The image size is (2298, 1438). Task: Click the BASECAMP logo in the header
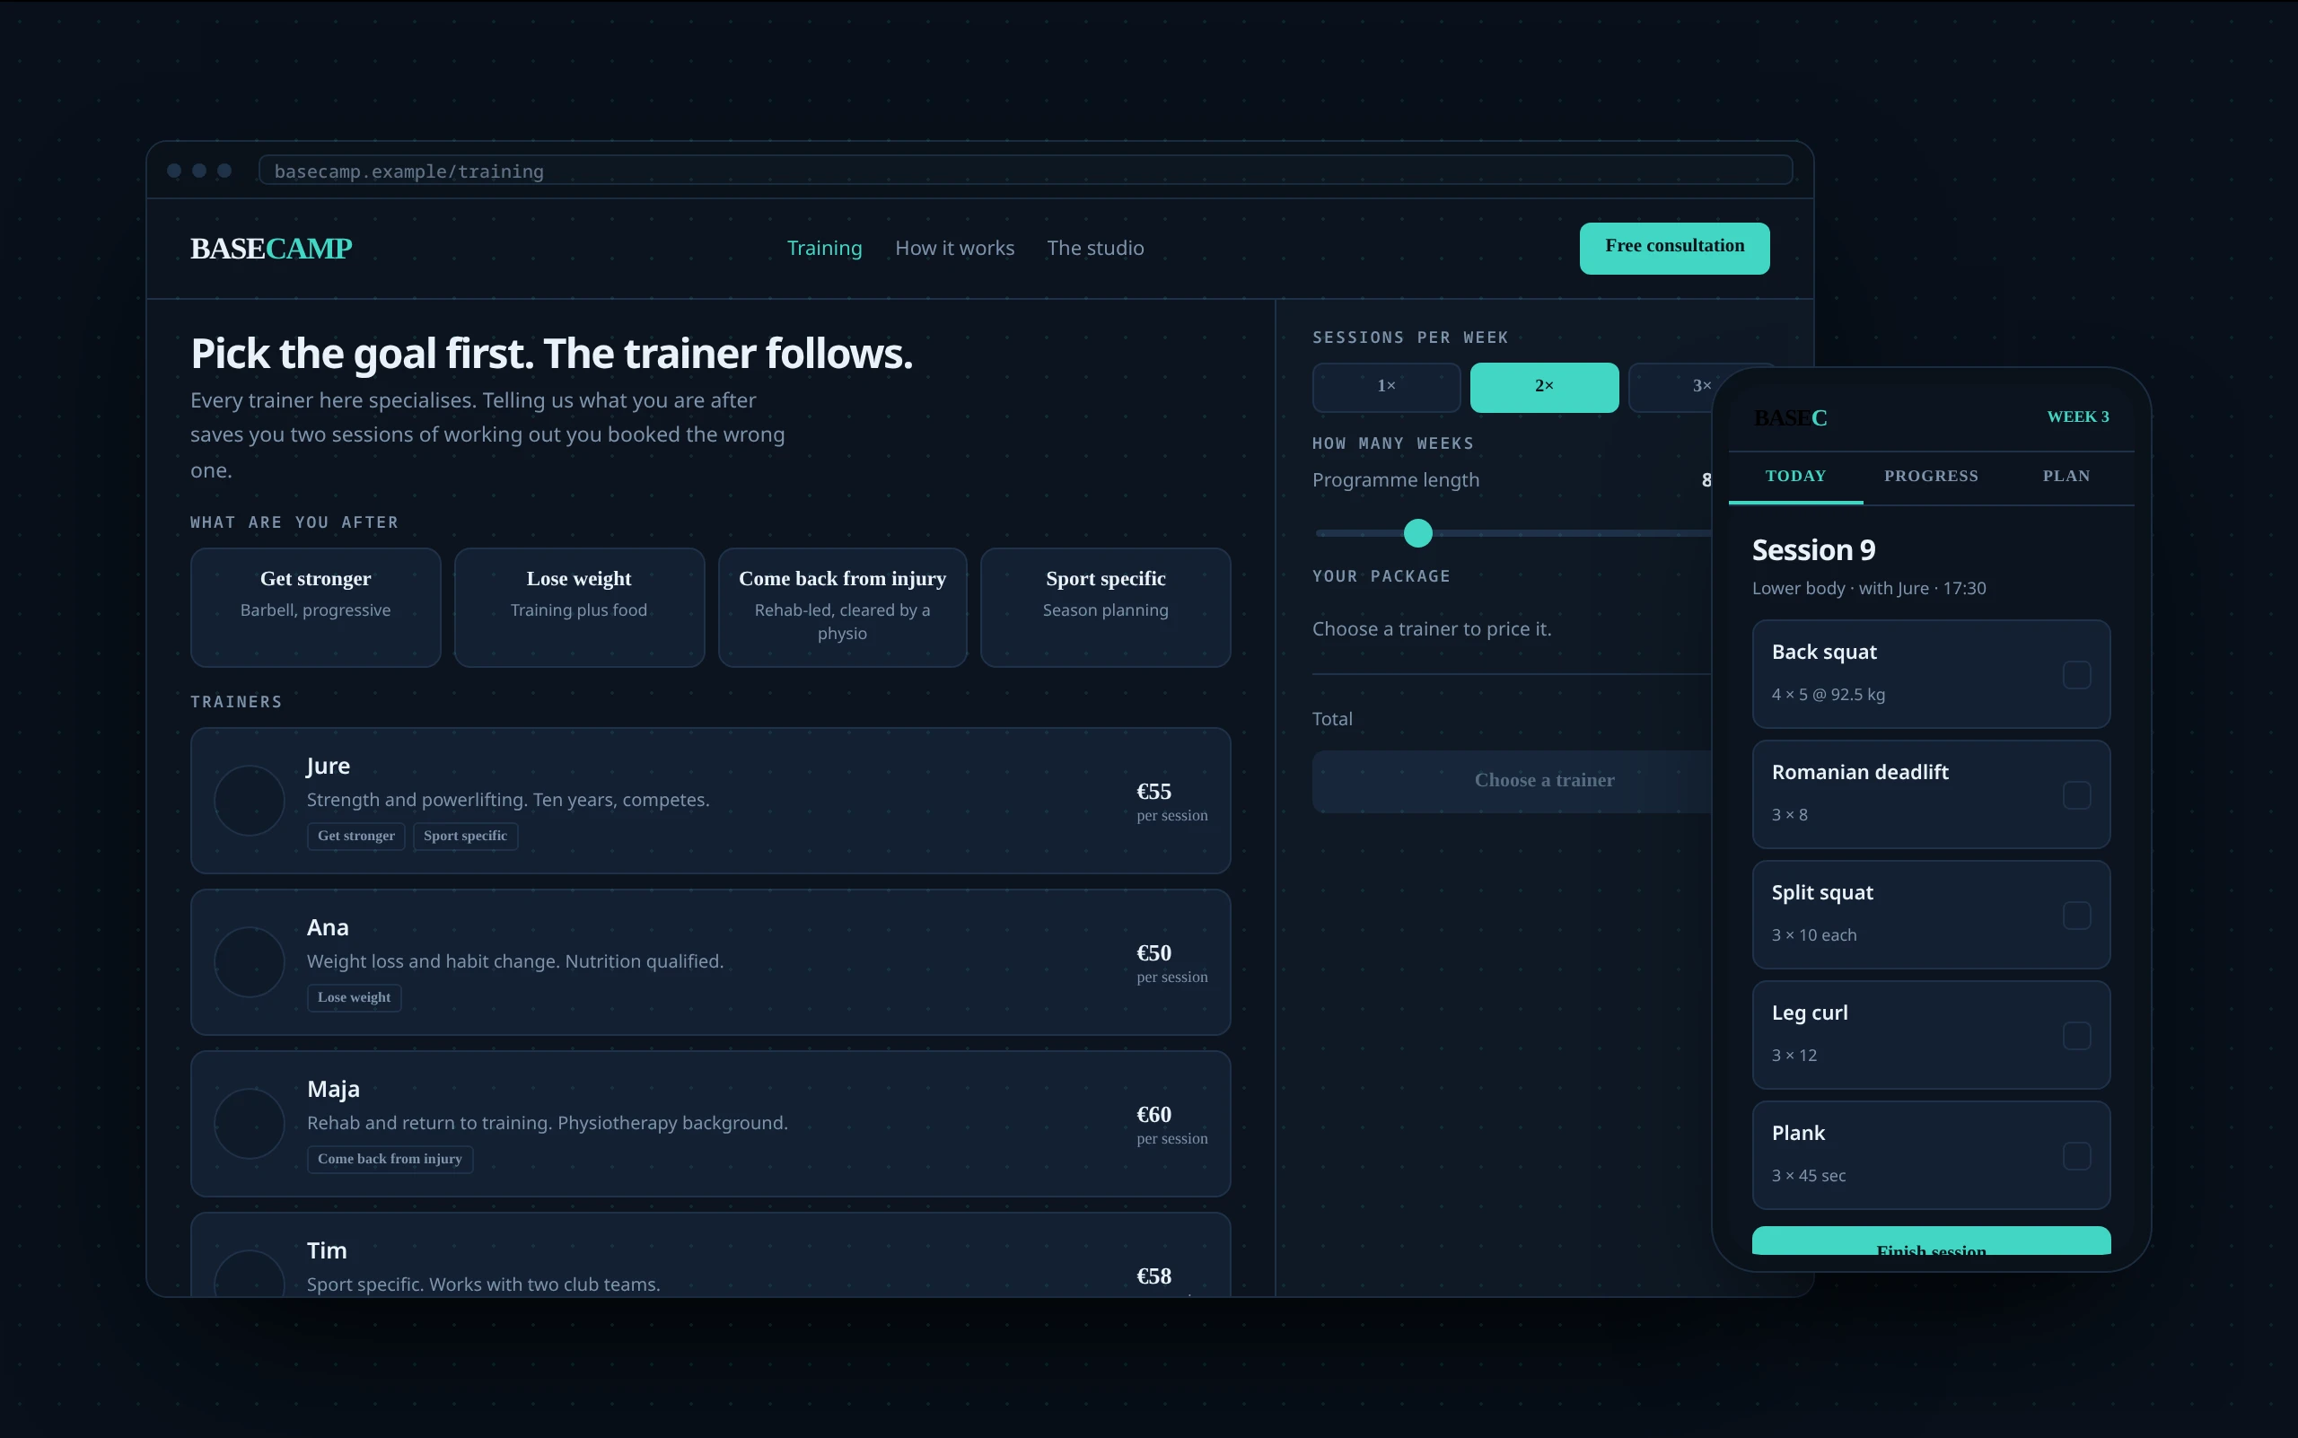click(x=271, y=249)
